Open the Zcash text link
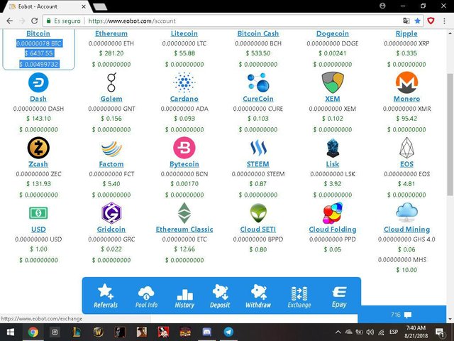 coord(38,164)
